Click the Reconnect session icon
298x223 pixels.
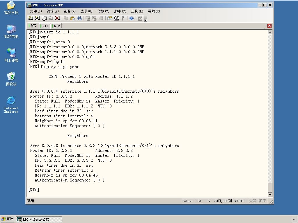click(51, 18)
